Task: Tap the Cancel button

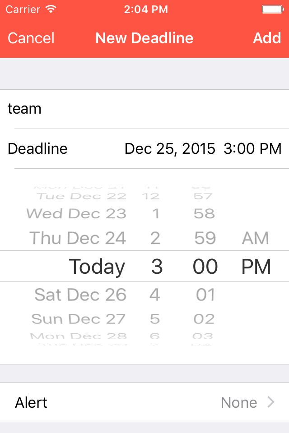Action: [31, 38]
